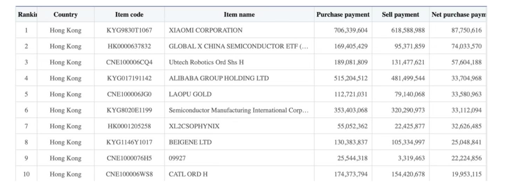The width and height of the screenshot is (522, 196).
Task: Click the Item code column header
Action: 129,15
